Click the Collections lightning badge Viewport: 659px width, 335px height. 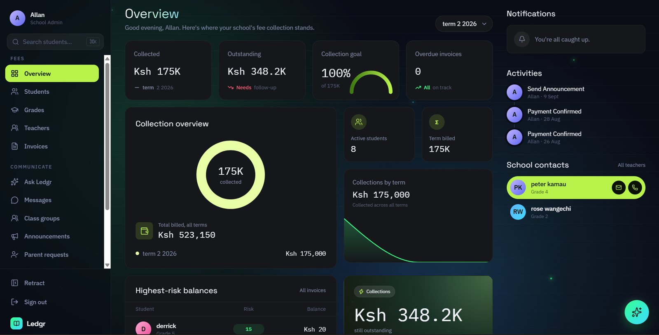click(x=374, y=291)
